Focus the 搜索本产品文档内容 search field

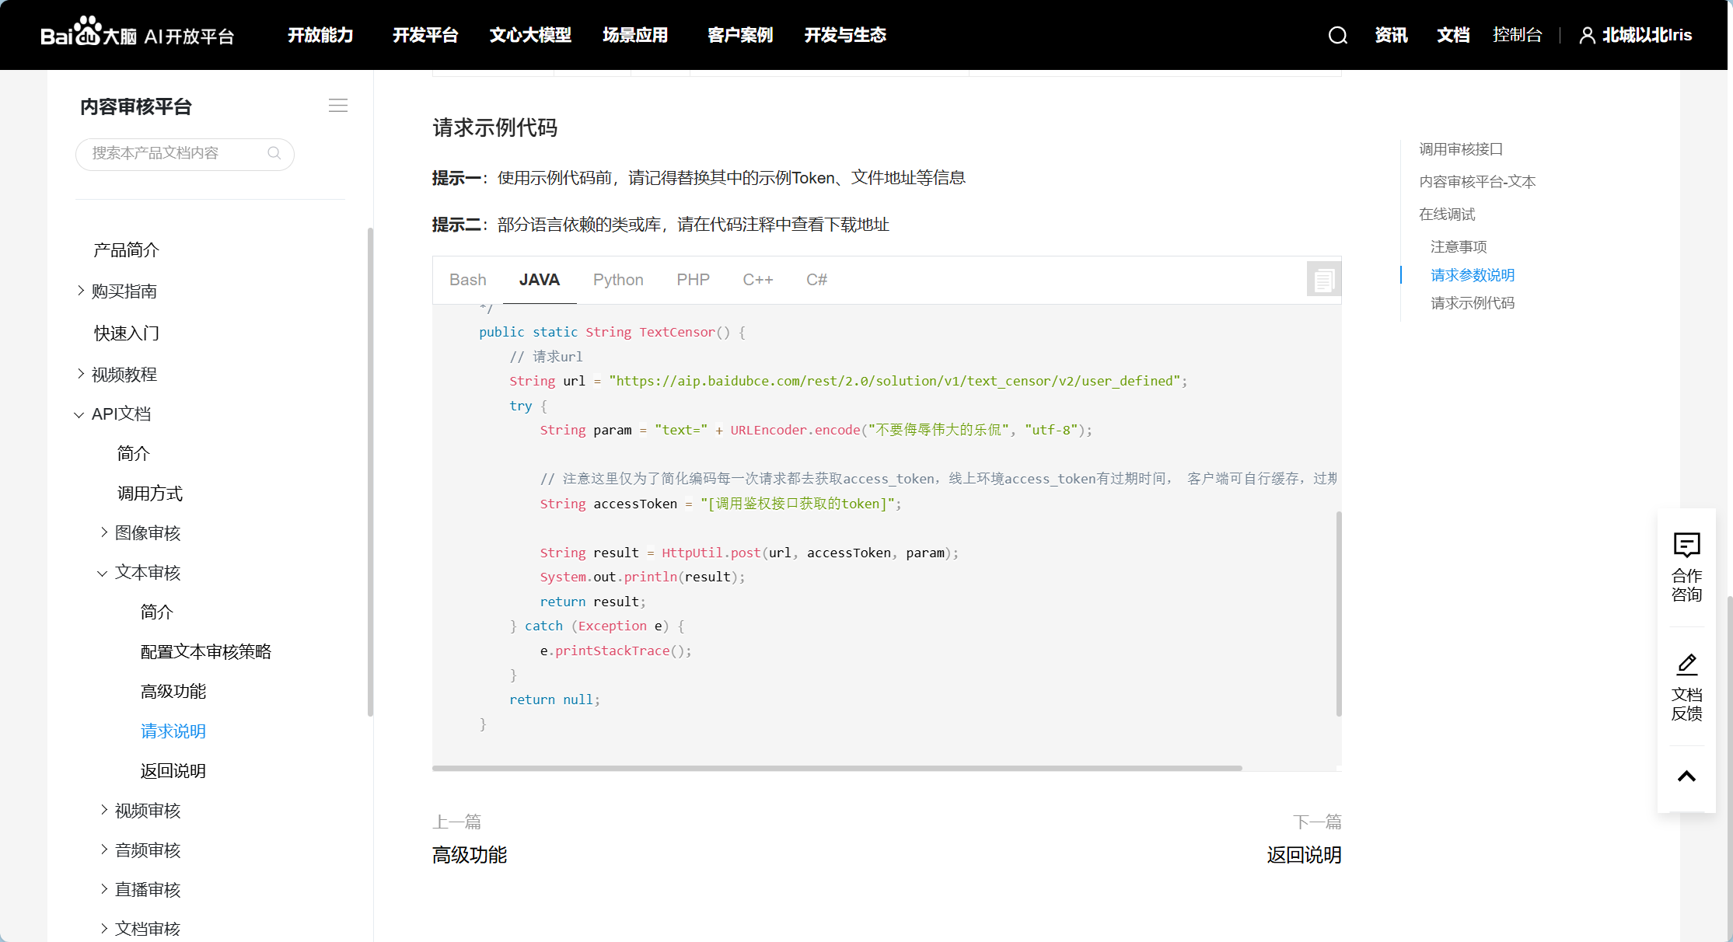185,154
